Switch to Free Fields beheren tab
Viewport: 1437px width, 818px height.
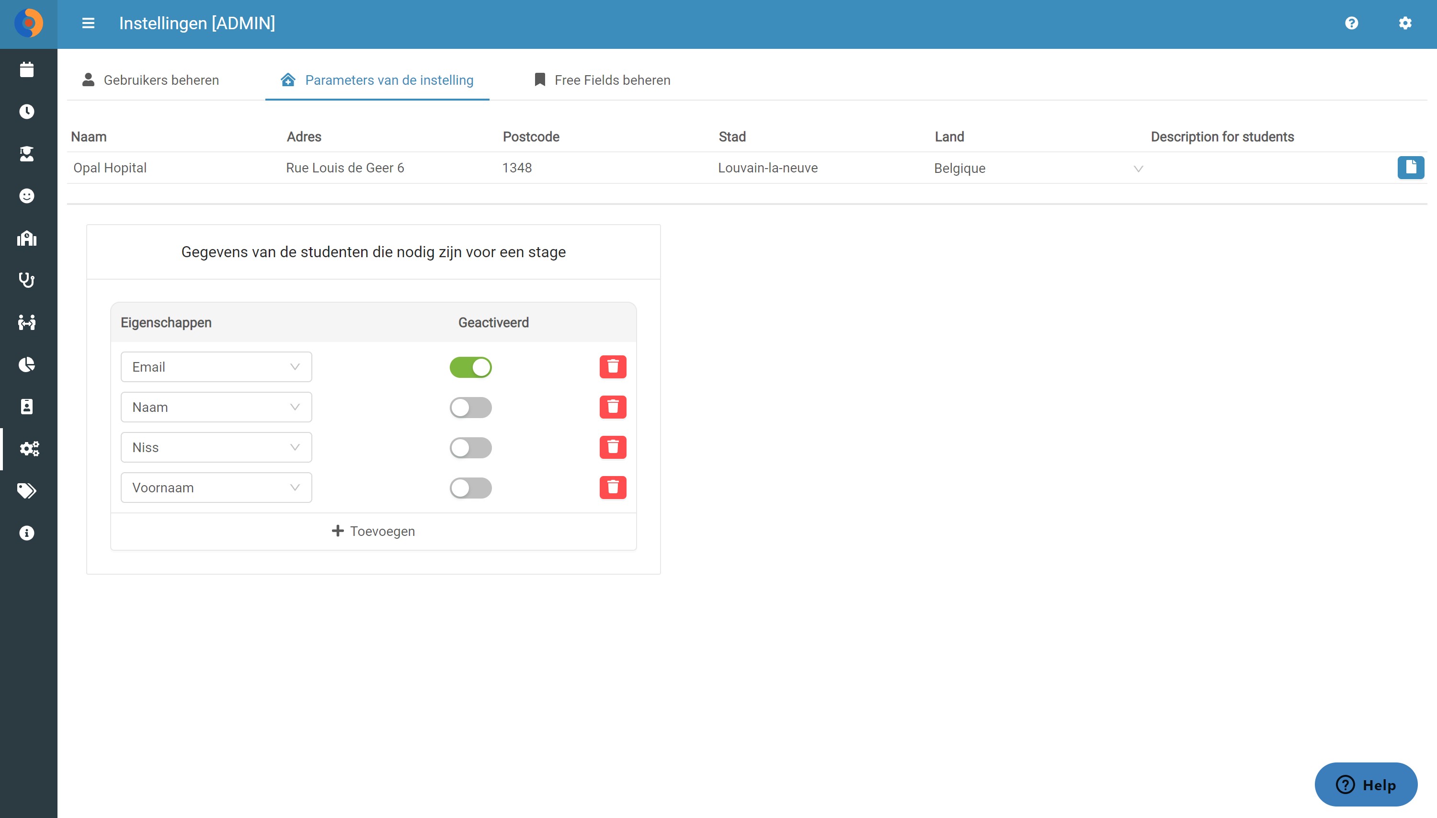pyautogui.click(x=602, y=80)
